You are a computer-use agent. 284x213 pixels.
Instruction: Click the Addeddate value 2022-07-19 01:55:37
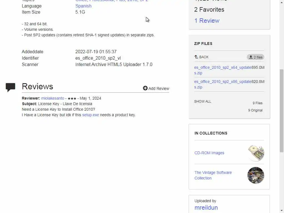pos(96,52)
